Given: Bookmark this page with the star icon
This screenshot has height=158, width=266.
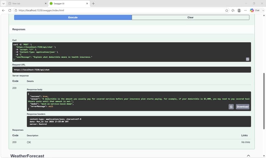Looking at the screenshot, I should click(227, 10).
